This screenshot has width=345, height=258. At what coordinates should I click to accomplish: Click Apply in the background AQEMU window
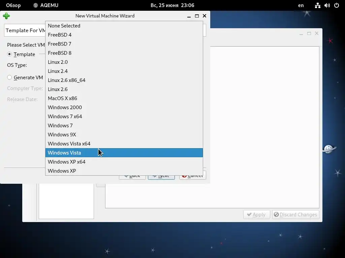(x=256, y=215)
